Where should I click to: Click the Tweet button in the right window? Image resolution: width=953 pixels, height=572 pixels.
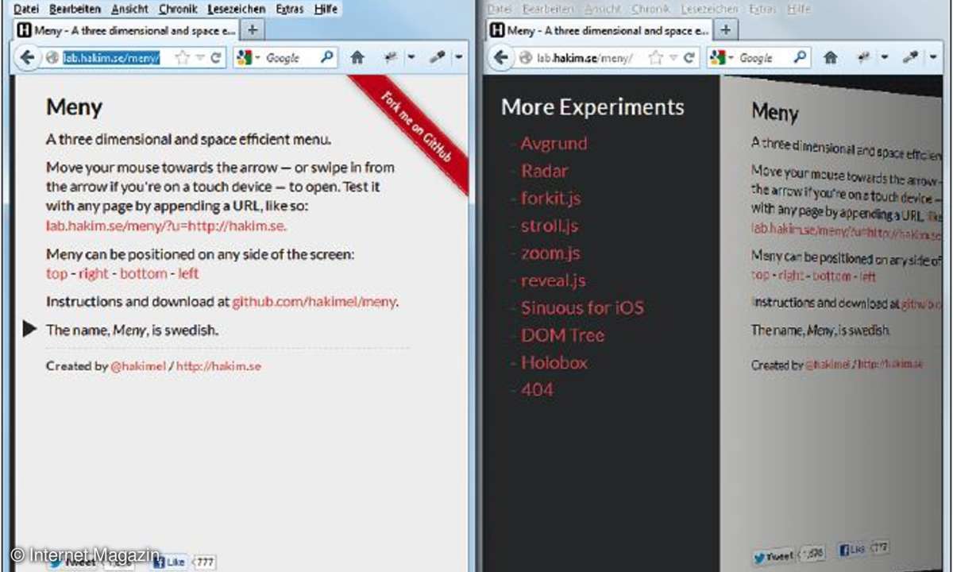click(774, 556)
